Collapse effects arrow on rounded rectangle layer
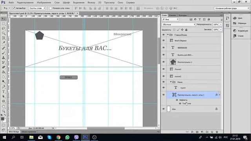The width and height of the screenshot is (251, 141). click(x=220, y=95)
